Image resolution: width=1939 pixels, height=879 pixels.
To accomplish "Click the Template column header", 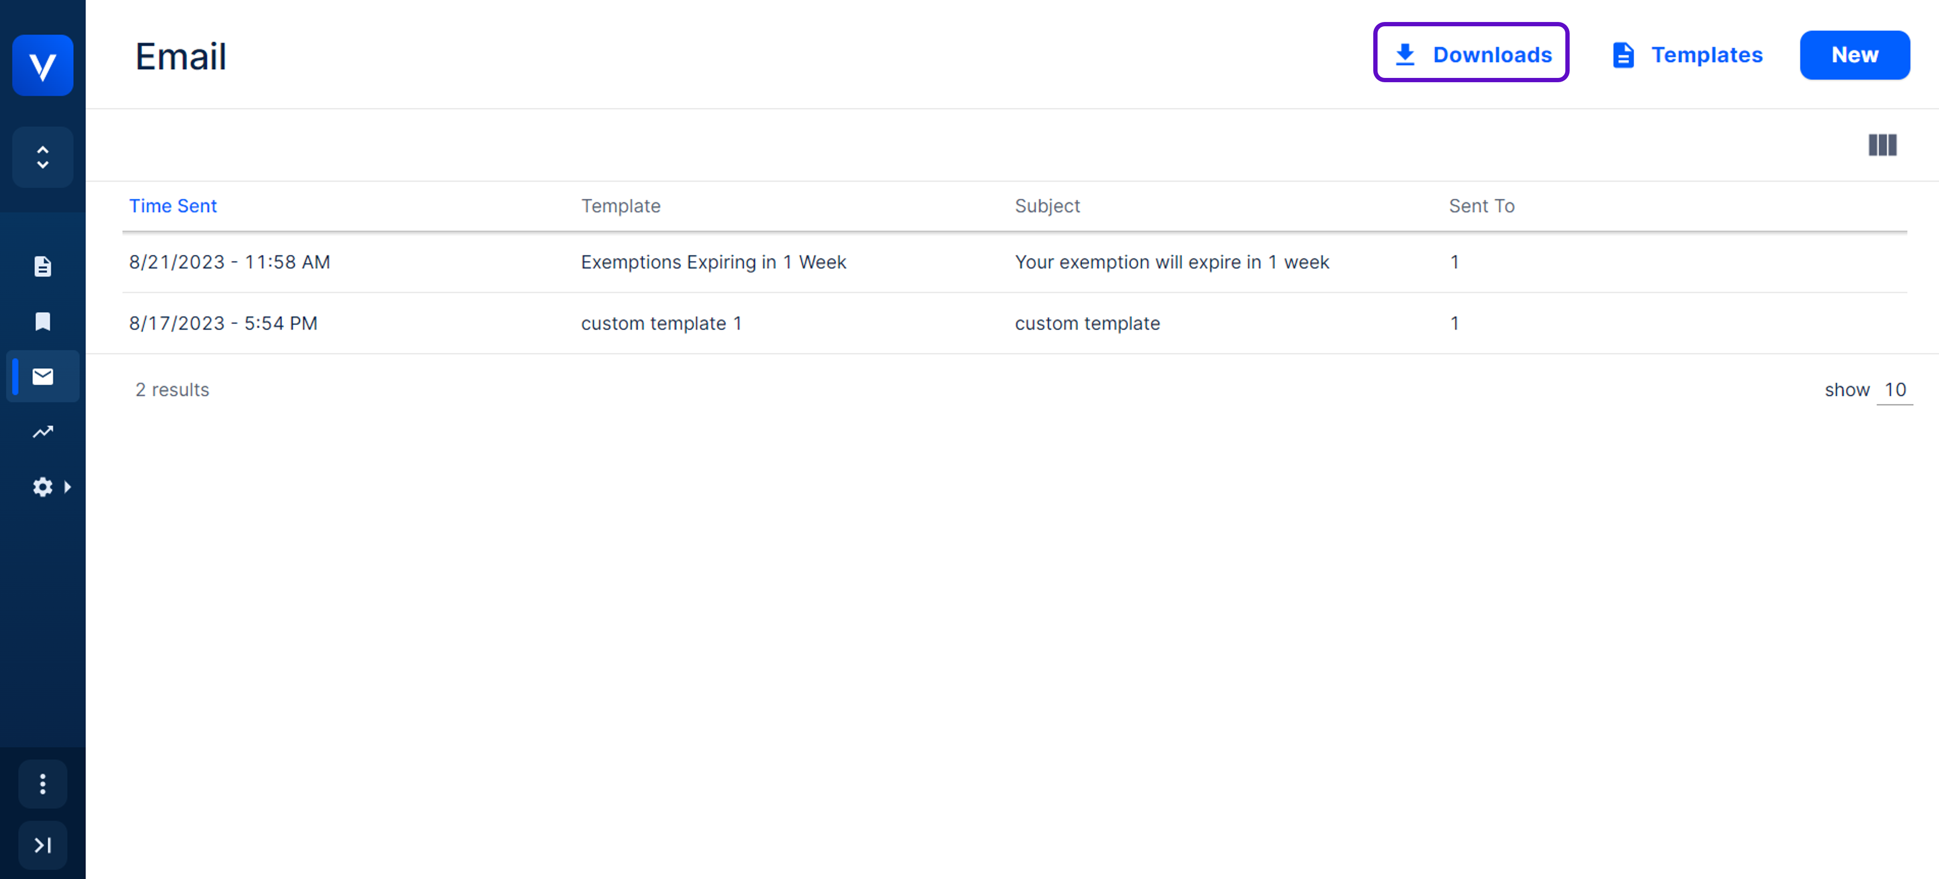I will [620, 206].
